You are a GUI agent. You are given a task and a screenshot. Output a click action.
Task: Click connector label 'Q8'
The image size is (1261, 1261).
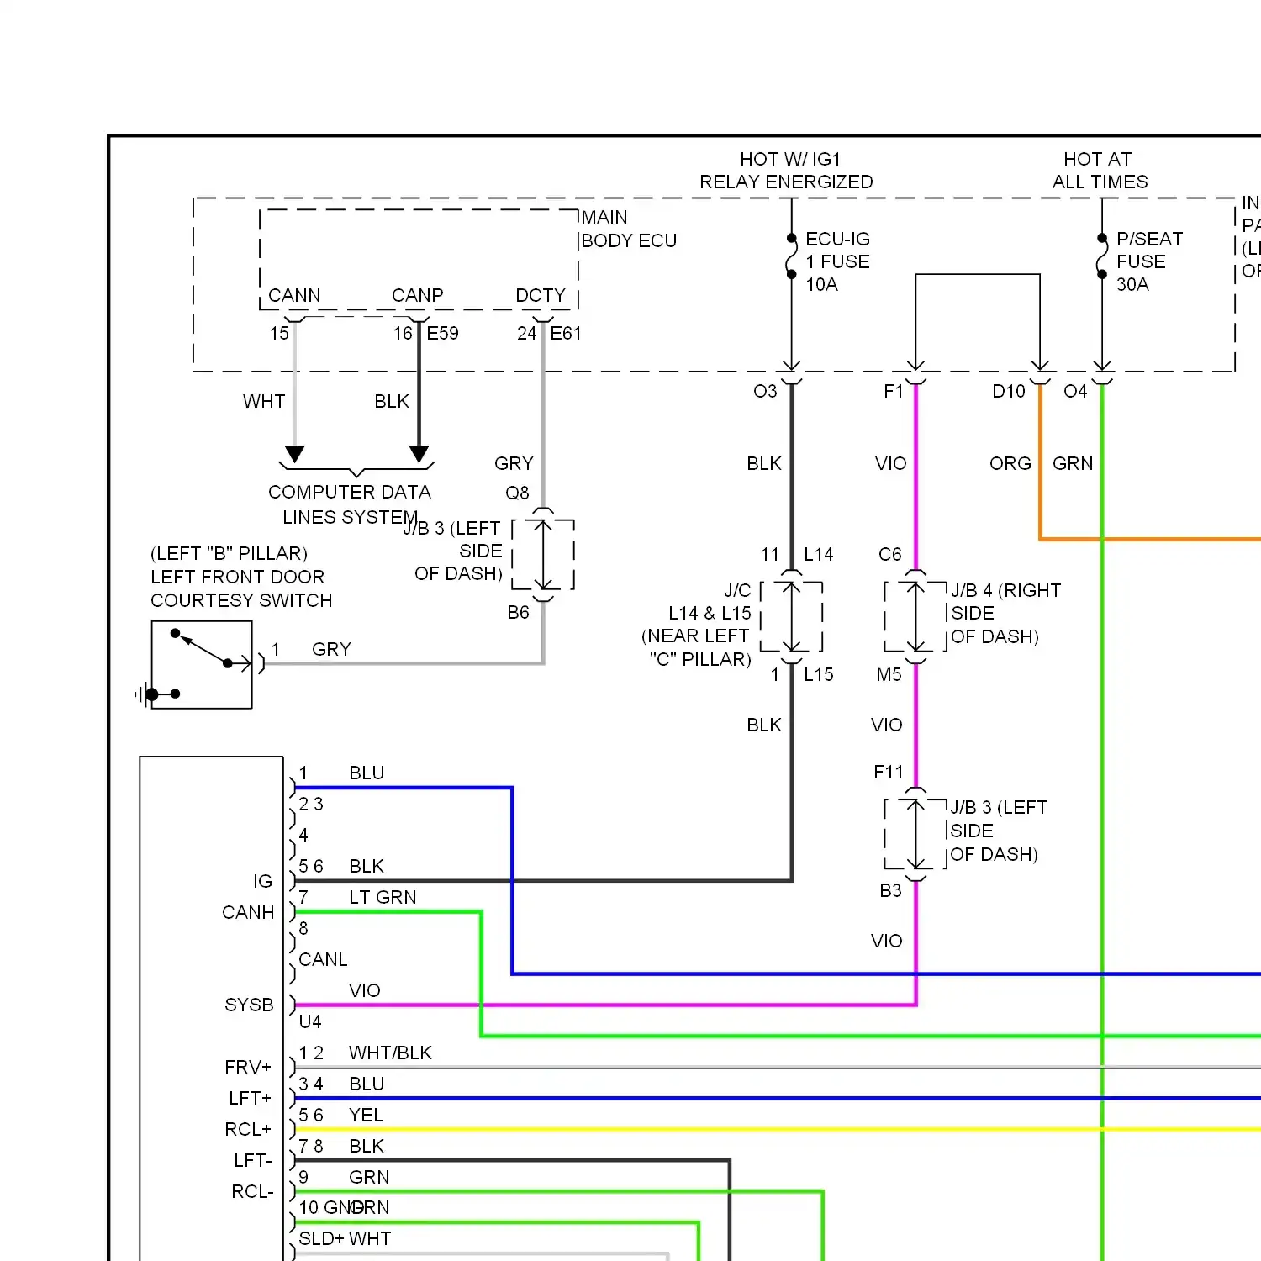pyautogui.click(x=517, y=493)
